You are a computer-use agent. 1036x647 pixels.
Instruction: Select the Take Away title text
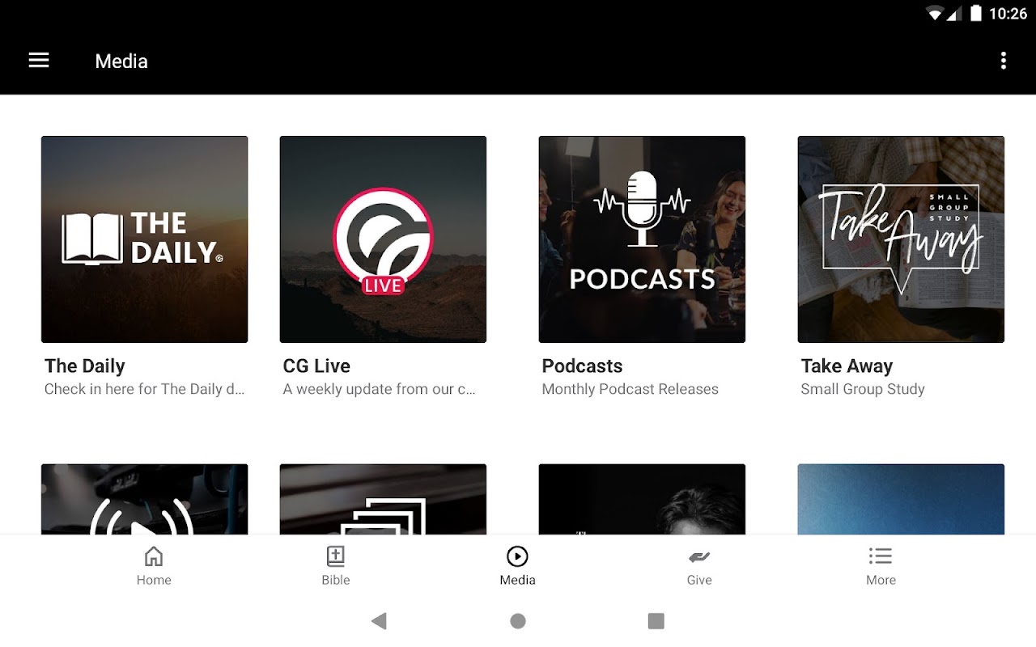coord(847,366)
